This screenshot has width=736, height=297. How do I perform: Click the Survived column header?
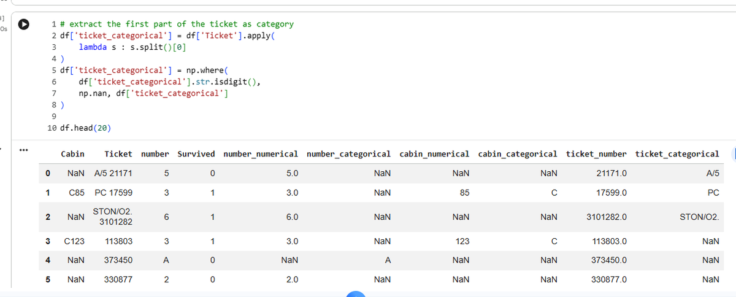[x=196, y=153]
